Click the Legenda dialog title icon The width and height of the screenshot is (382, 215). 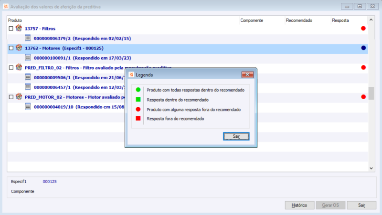point(131,75)
